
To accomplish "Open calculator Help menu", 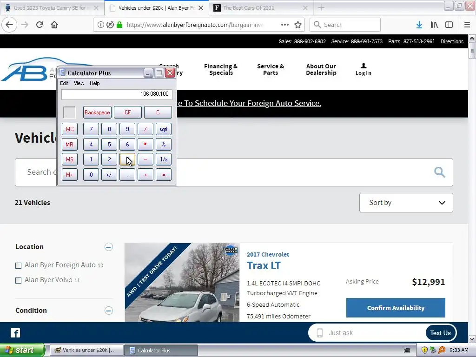I will tap(95, 83).
